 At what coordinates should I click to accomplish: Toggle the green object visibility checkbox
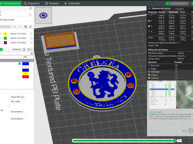coord(20,64)
